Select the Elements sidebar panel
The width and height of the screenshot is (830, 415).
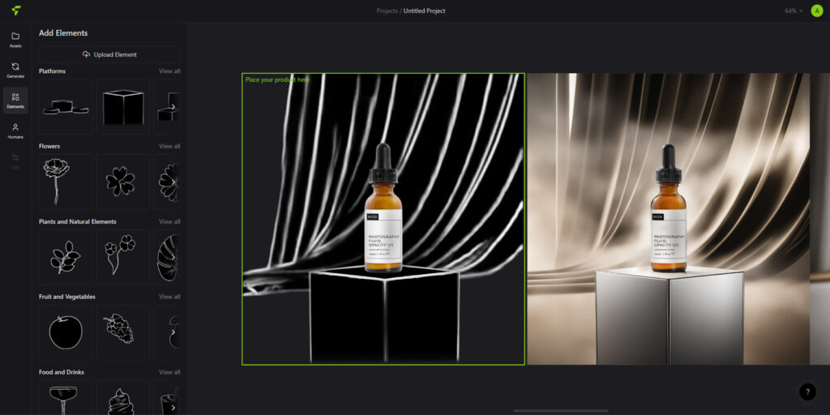(x=15, y=101)
